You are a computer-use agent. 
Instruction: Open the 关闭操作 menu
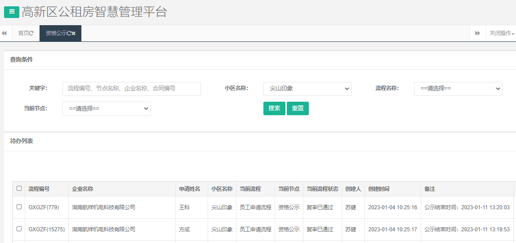coord(502,33)
